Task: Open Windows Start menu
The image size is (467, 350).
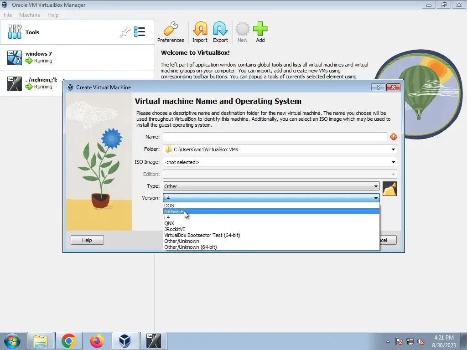Action: click(12, 341)
